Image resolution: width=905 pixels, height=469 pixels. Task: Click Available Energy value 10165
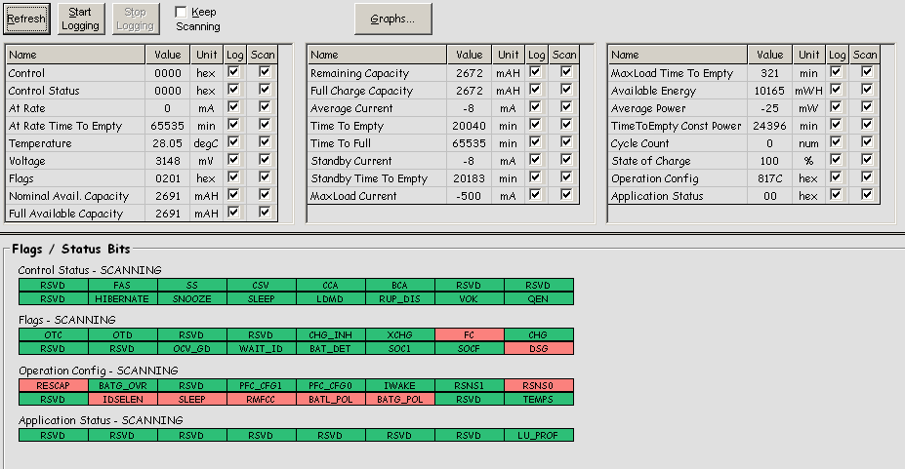pos(769,91)
